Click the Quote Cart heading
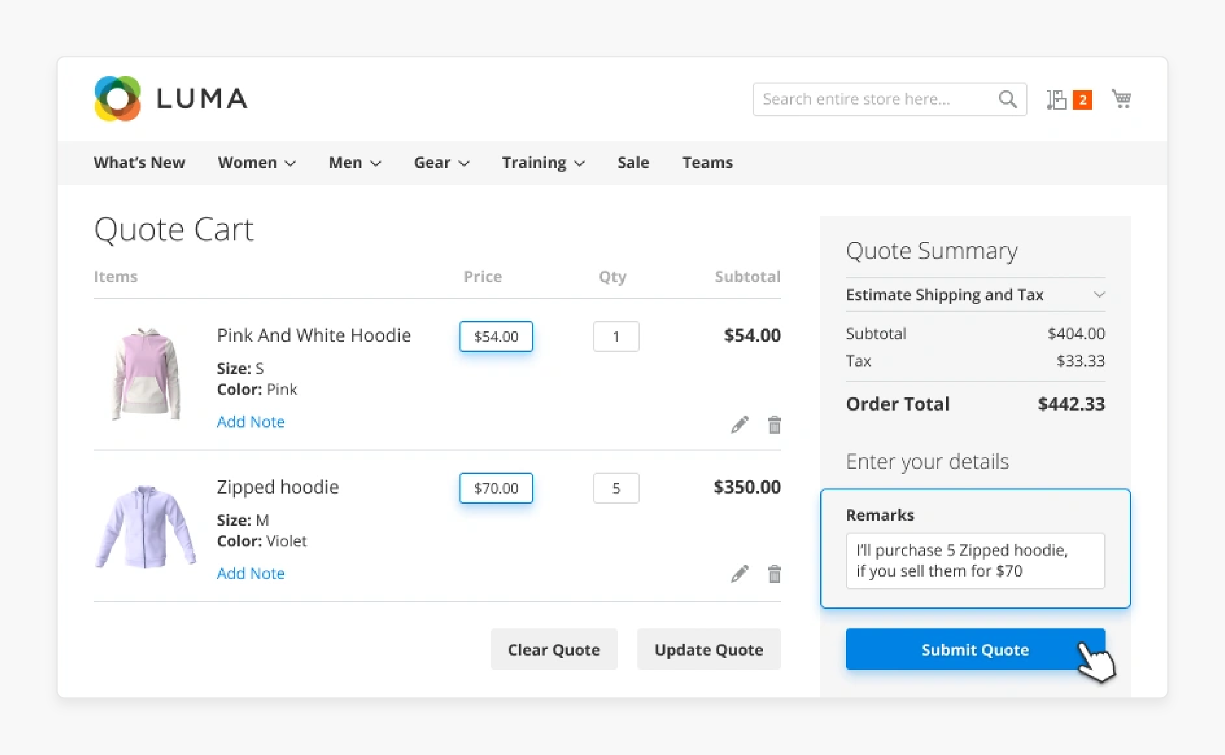The image size is (1225, 755). click(x=174, y=230)
